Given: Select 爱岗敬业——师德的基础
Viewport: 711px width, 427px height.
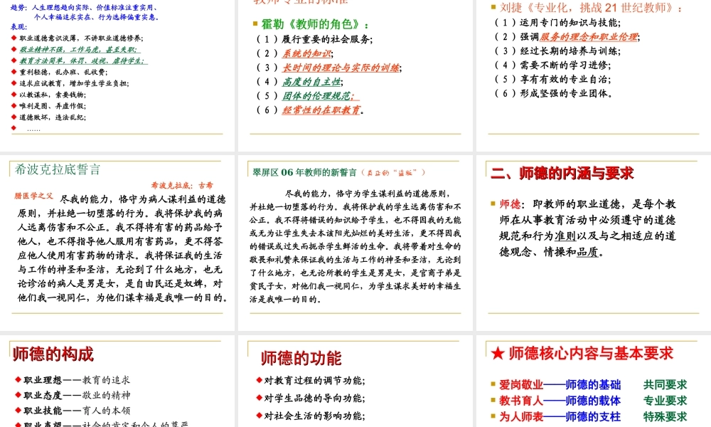Looking at the screenshot, I should [x=560, y=385].
